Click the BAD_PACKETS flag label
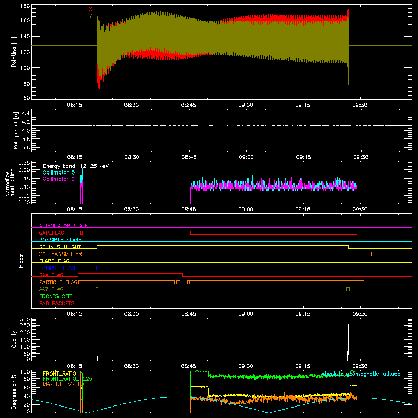Viewport: 418px width, 418px height. click(x=57, y=303)
